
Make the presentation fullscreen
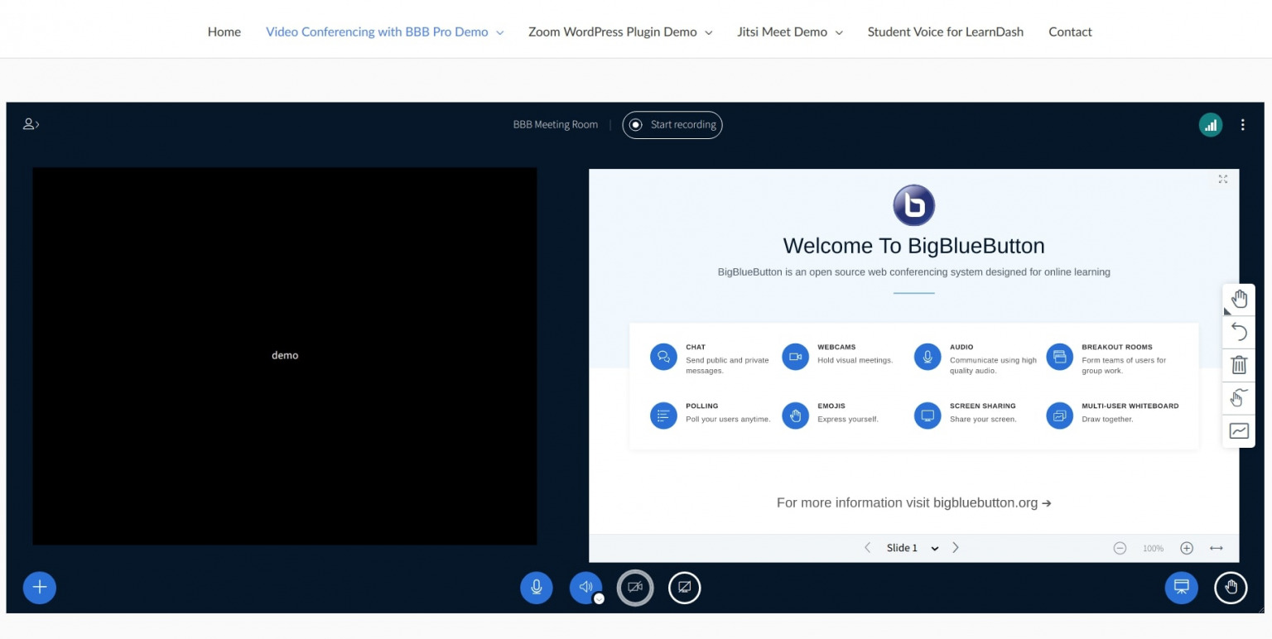1223,179
